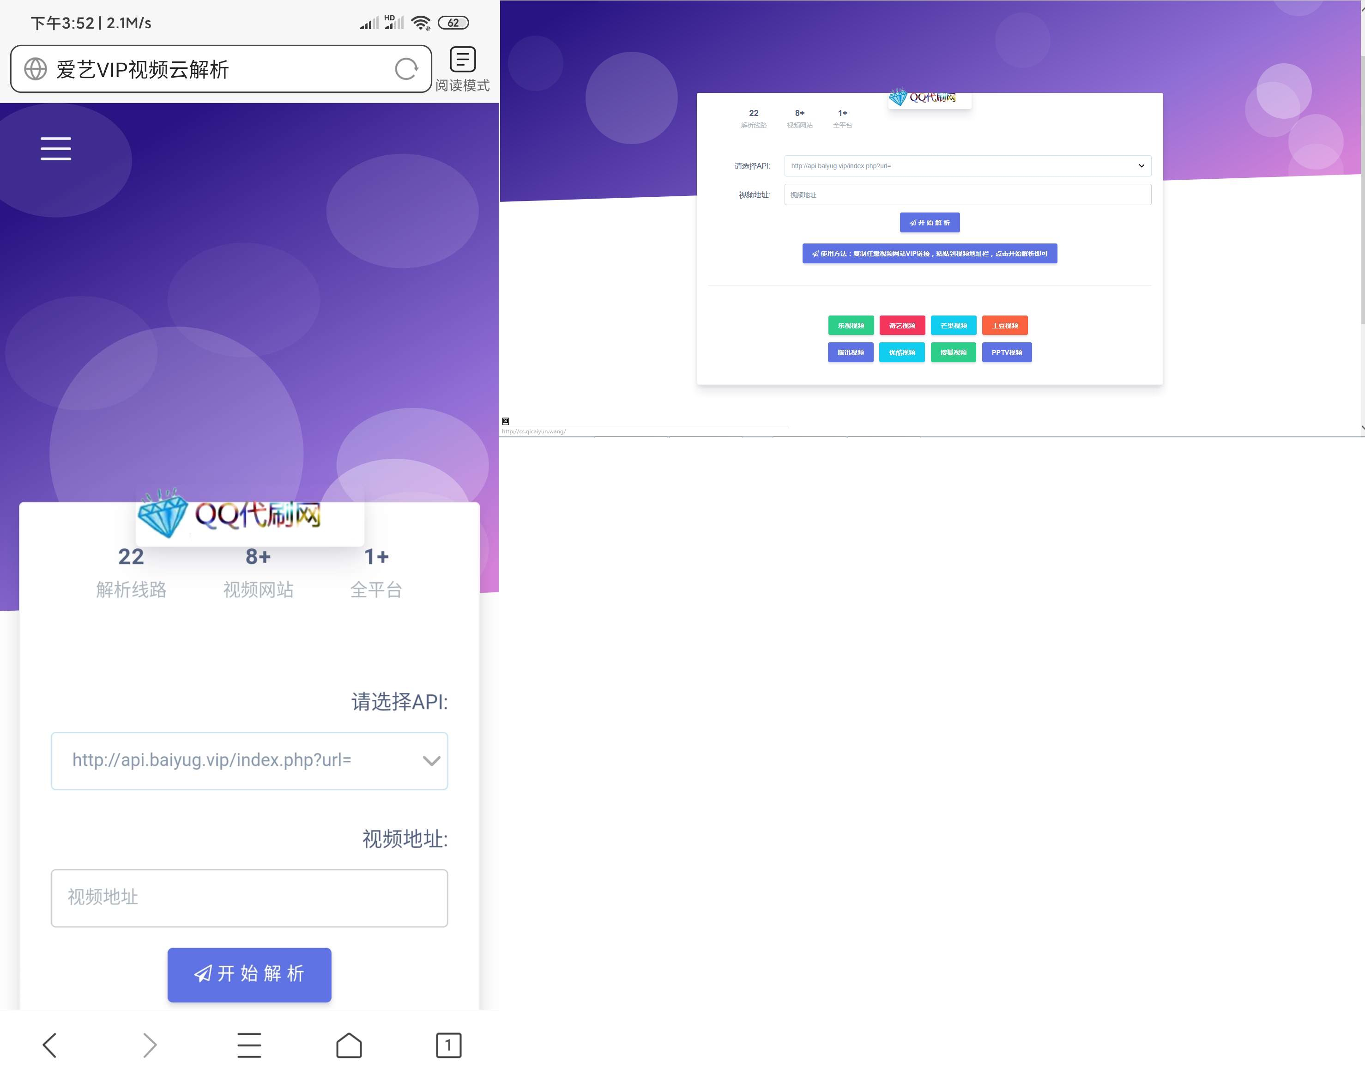
Task: Open the tabs counter showing 1
Action: point(448,1045)
